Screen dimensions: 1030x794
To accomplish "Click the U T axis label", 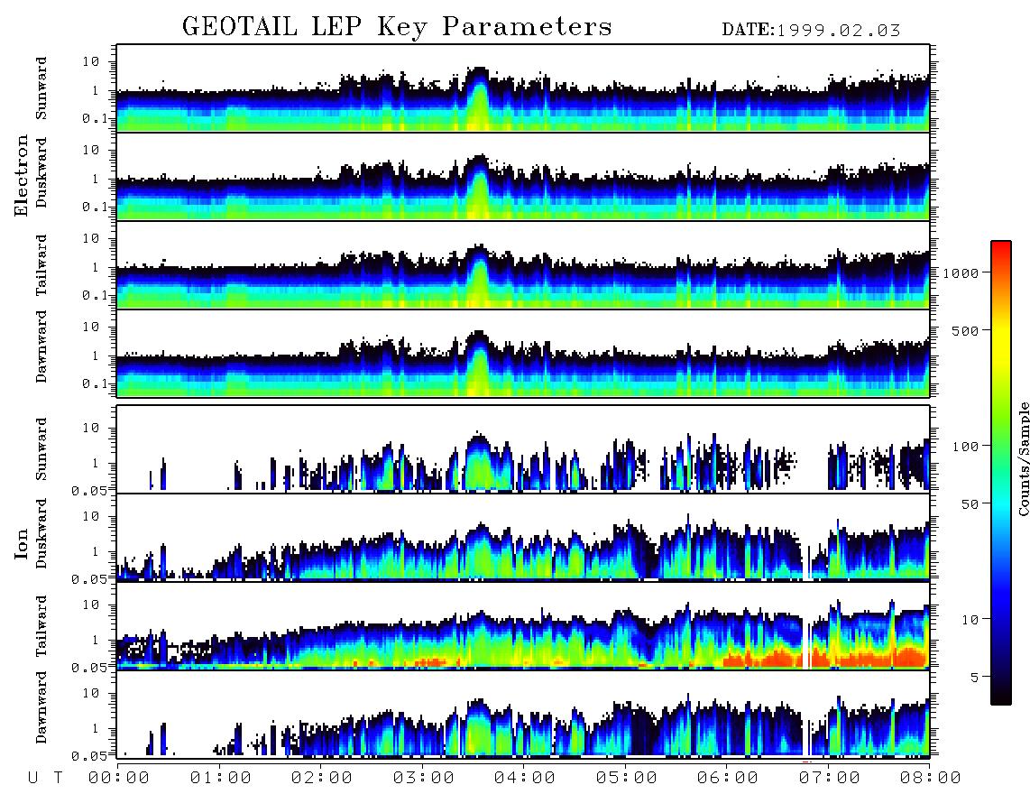I will tap(46, 778).
